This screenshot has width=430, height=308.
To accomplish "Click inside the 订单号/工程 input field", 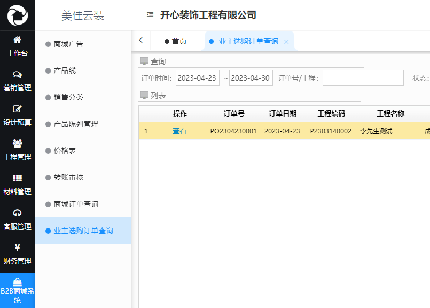I will [363, 77].
